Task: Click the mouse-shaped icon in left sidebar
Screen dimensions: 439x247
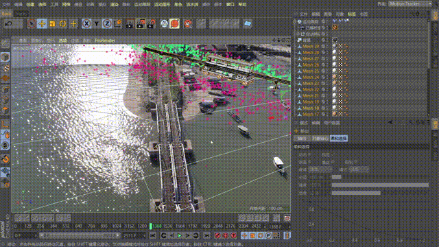Action: click(x=5, y=134)
